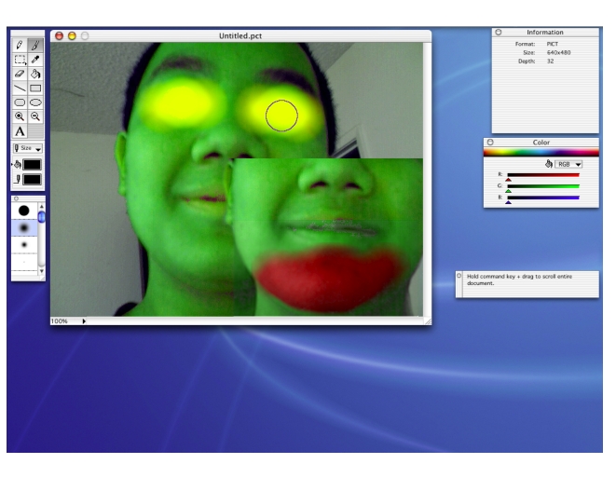
Task: Click the fill color black swatch
Action: 33,165
